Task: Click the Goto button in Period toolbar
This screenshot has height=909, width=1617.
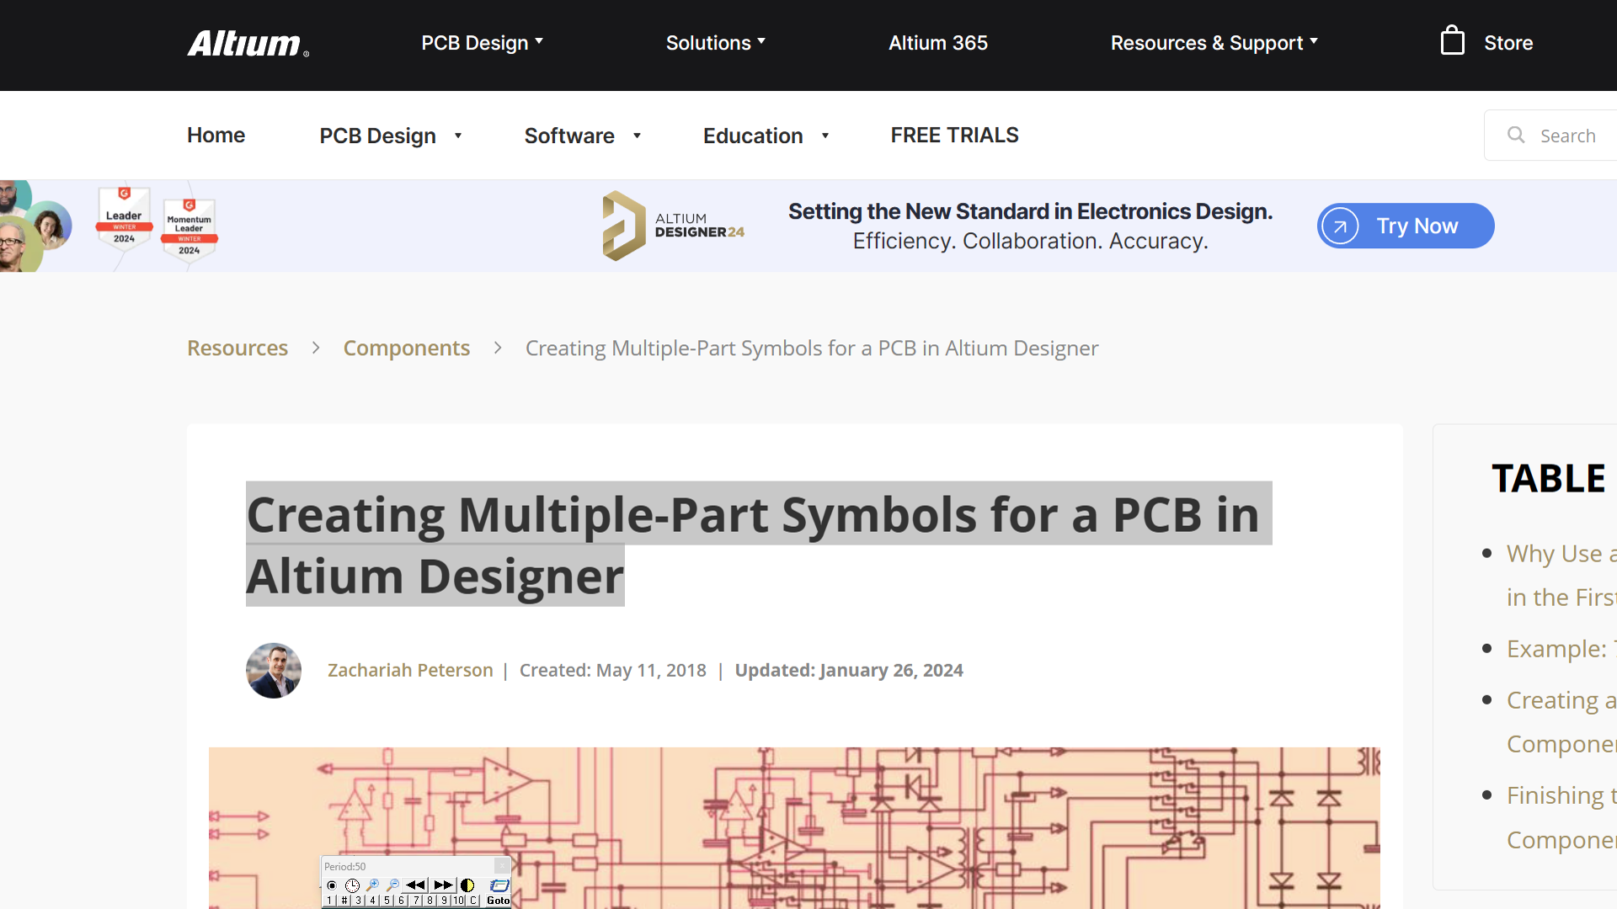Action: coord(499,901)
